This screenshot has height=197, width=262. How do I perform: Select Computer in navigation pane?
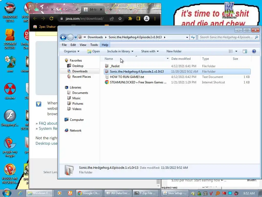tap(77, 120)
